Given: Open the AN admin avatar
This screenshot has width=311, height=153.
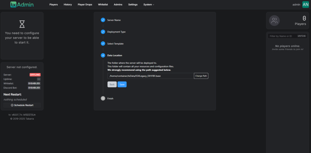Looking at the screenshot, I should point(306,4).
